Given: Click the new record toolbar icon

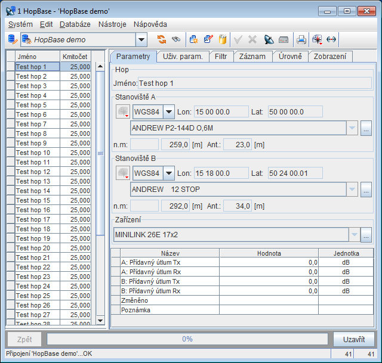Looking at the screenshot, I should click(194, 40).
